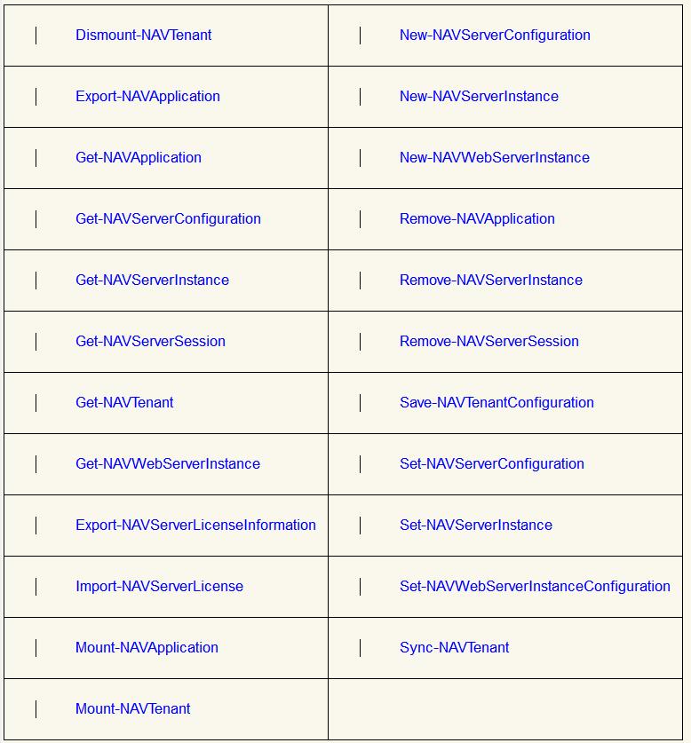
Task: Follow the Mount-NAVApplication link
Action: click(x=147, y=648)
